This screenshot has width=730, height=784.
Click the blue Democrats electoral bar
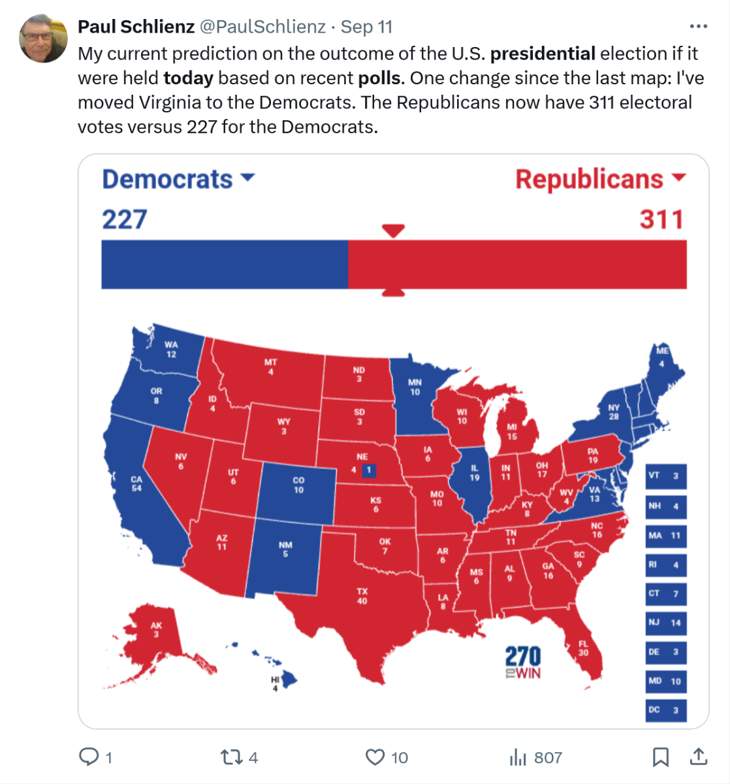pyautogui.click(x=224, y=264)
